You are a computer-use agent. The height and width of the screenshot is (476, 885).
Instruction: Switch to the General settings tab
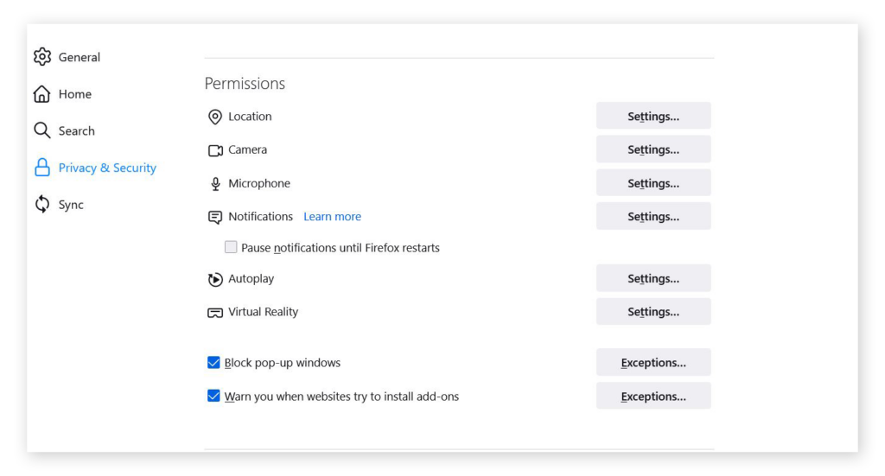click(80, 57)
